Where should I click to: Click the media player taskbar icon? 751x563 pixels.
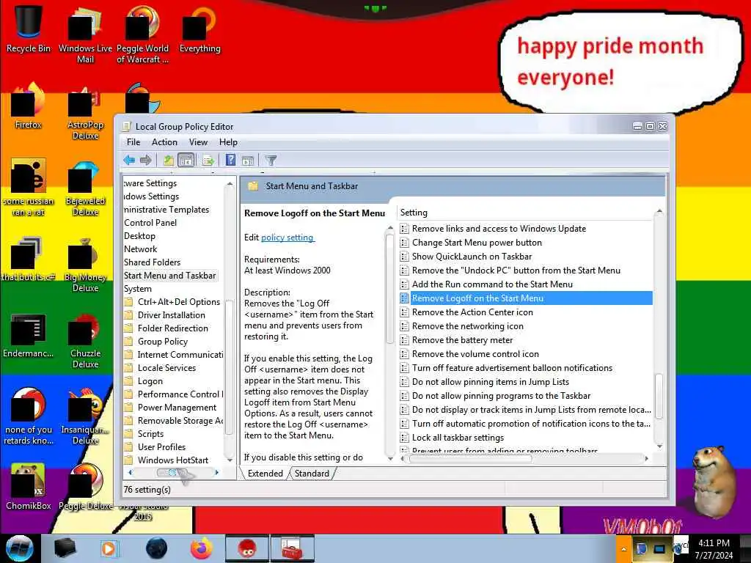click(109, 548)
